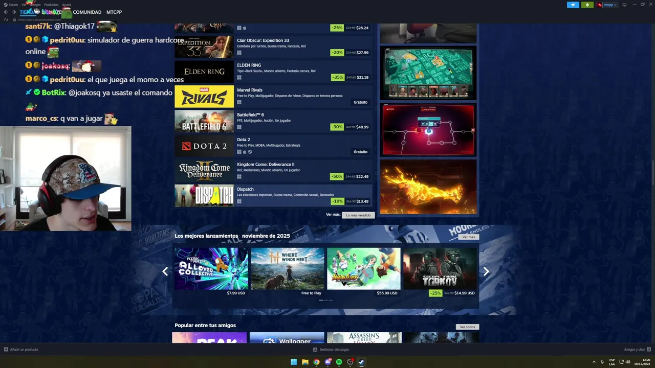
Task: Open Risk of Rain Alloyed Collective card
Action: (211, 271)
